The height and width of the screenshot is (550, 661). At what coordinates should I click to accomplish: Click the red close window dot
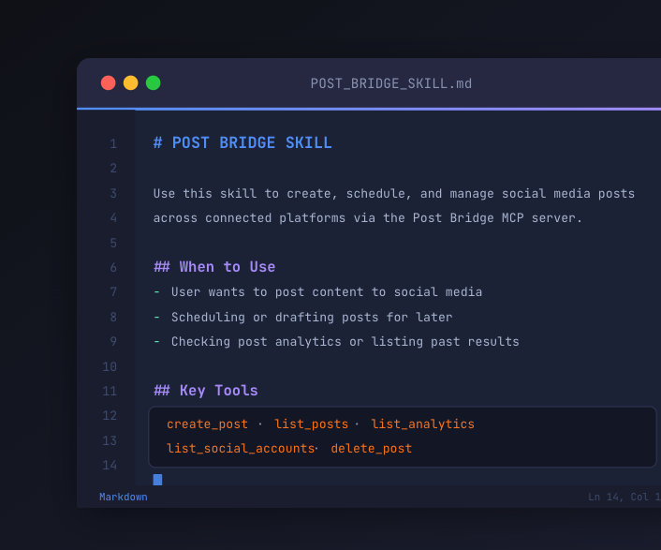pos(109,82)
